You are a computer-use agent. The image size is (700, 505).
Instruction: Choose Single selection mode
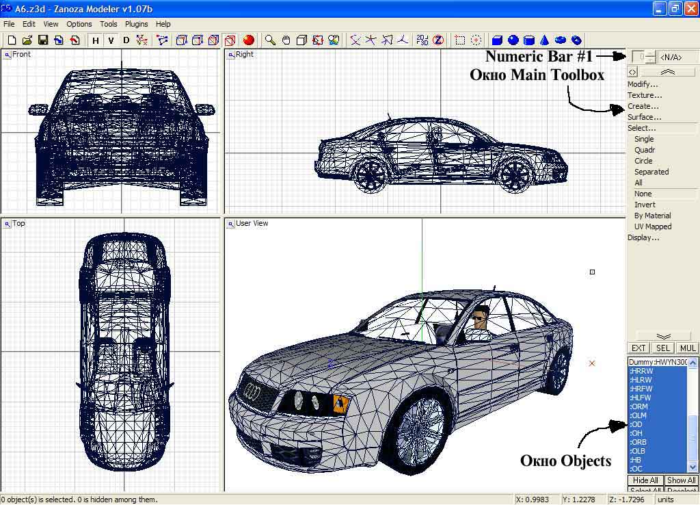tap(644, 139)
